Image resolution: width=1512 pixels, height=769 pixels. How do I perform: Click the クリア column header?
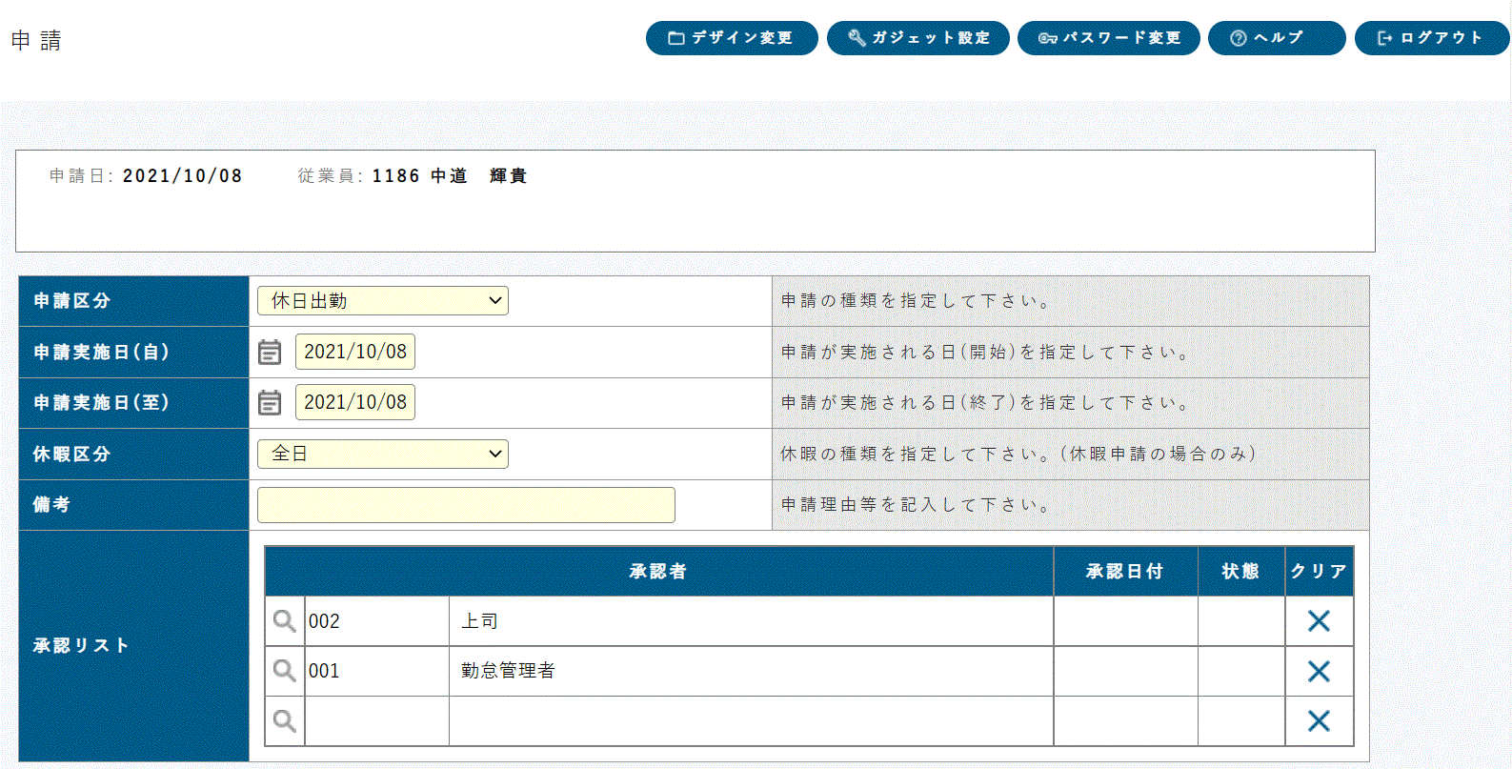(x=1319, y=572)
